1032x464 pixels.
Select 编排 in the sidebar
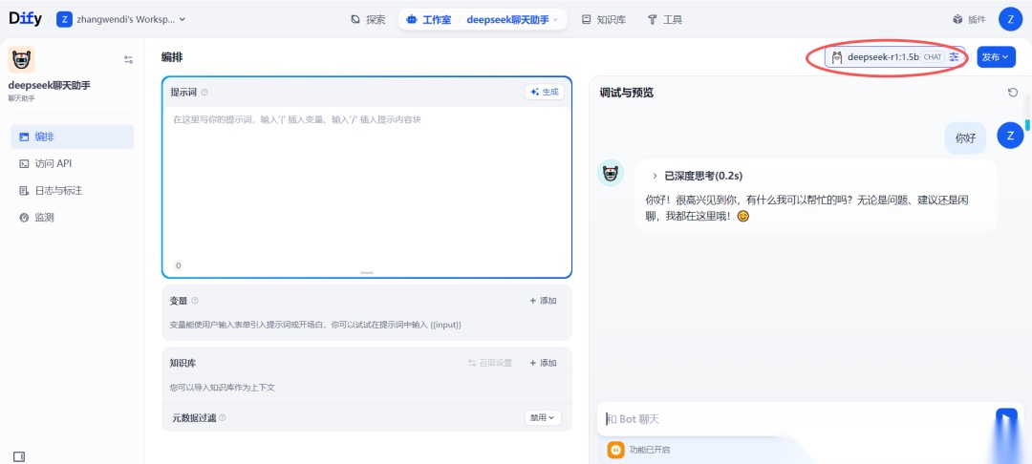coord(73,137)
